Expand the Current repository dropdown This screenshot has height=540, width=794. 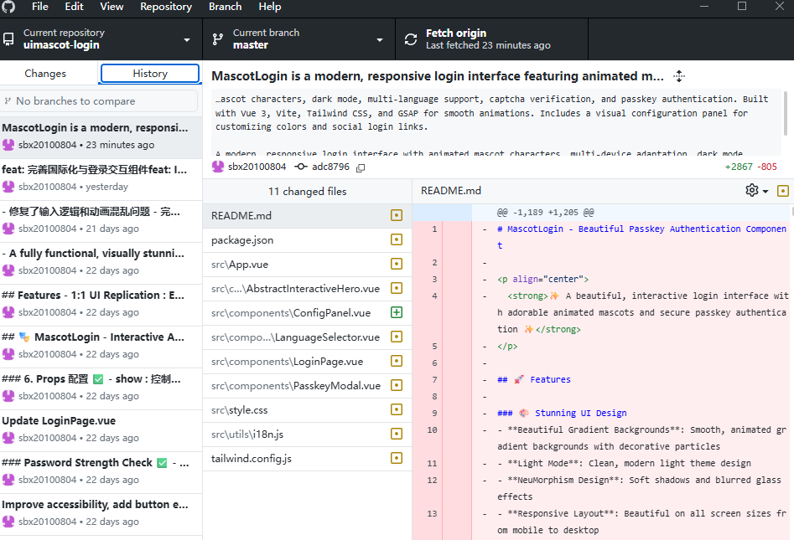pos(187,40)
